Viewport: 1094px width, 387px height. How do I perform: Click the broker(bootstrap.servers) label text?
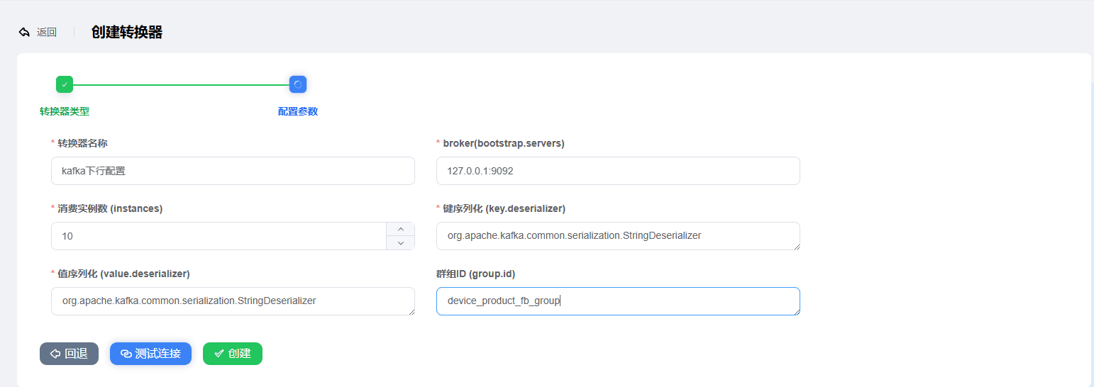(504, 143)
